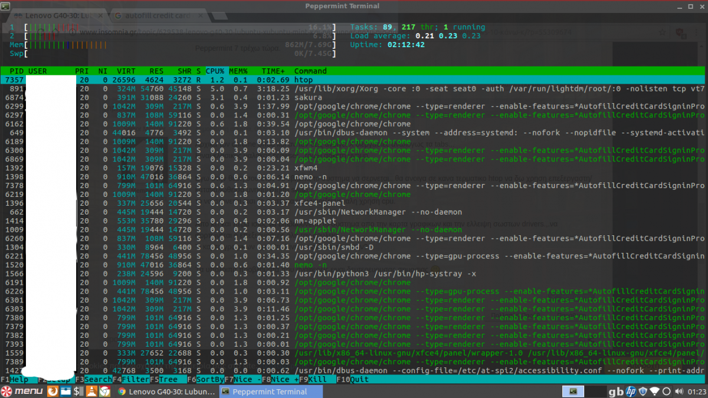Open VLC from the traffic cone icon
This screenshot has width=708, height=398.
[91, 392]
